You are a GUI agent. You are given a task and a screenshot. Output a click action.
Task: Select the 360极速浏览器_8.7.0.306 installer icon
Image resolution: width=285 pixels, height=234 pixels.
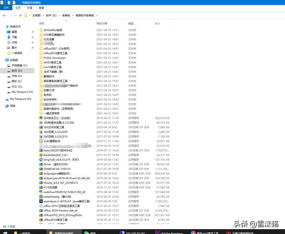click(x=41, y=122)
